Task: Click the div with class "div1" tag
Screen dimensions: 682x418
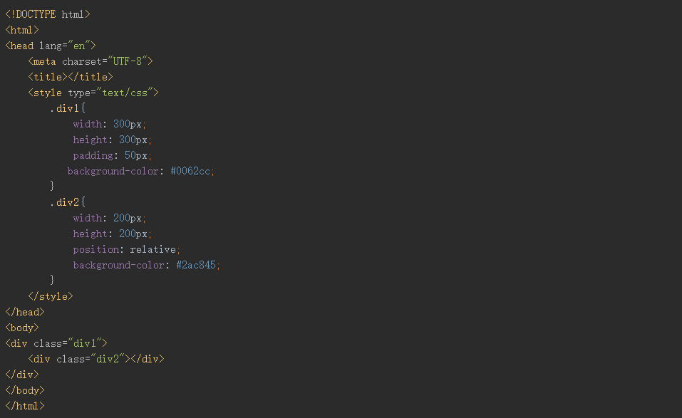Action: click(56, 343)
